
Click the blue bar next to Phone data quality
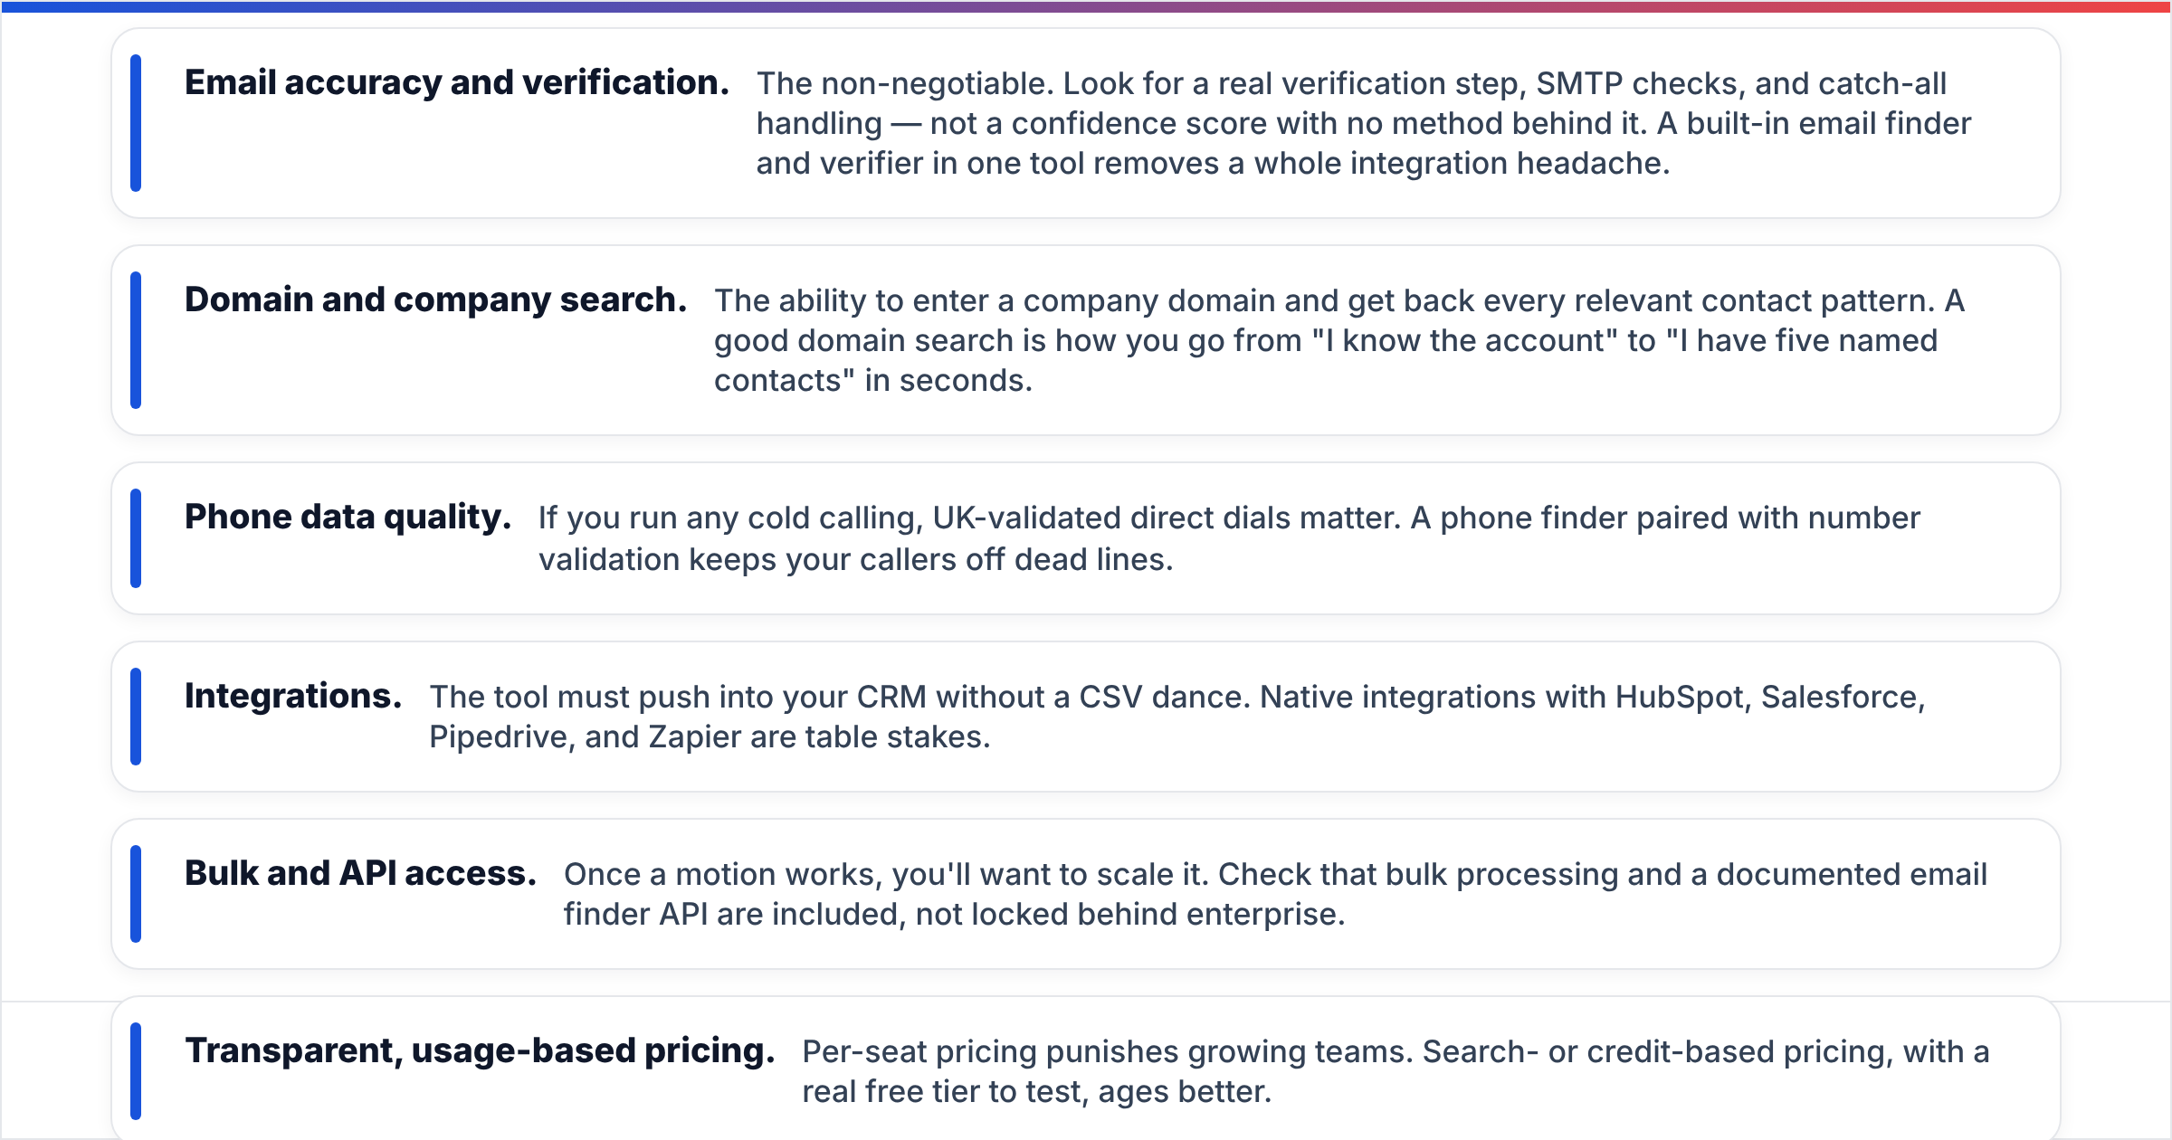[136, 538]
